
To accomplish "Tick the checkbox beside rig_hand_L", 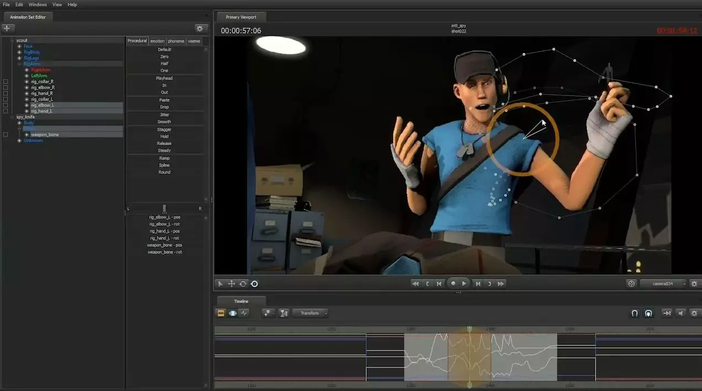I will pos(6,111).
